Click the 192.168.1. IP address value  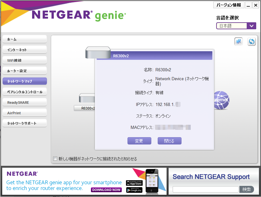[x=168, y=104]
